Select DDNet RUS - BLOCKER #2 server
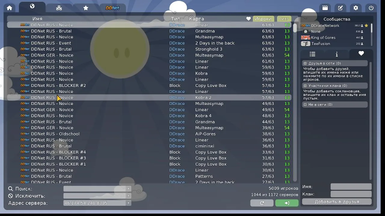Screen dimensions: 385x216 pos(149,85)
